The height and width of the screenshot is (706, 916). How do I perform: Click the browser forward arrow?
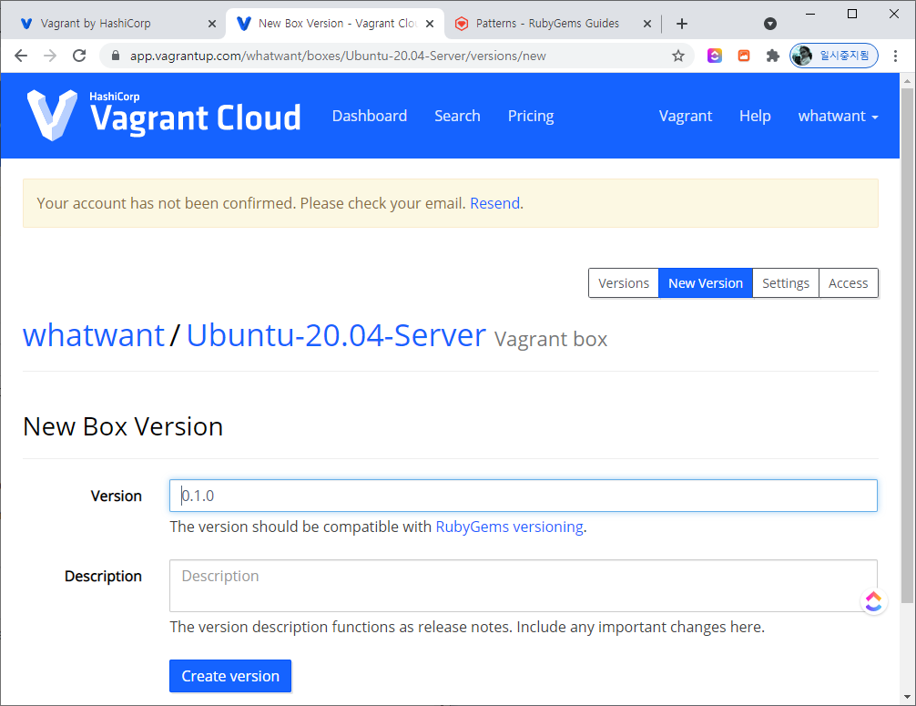point(50,56)
